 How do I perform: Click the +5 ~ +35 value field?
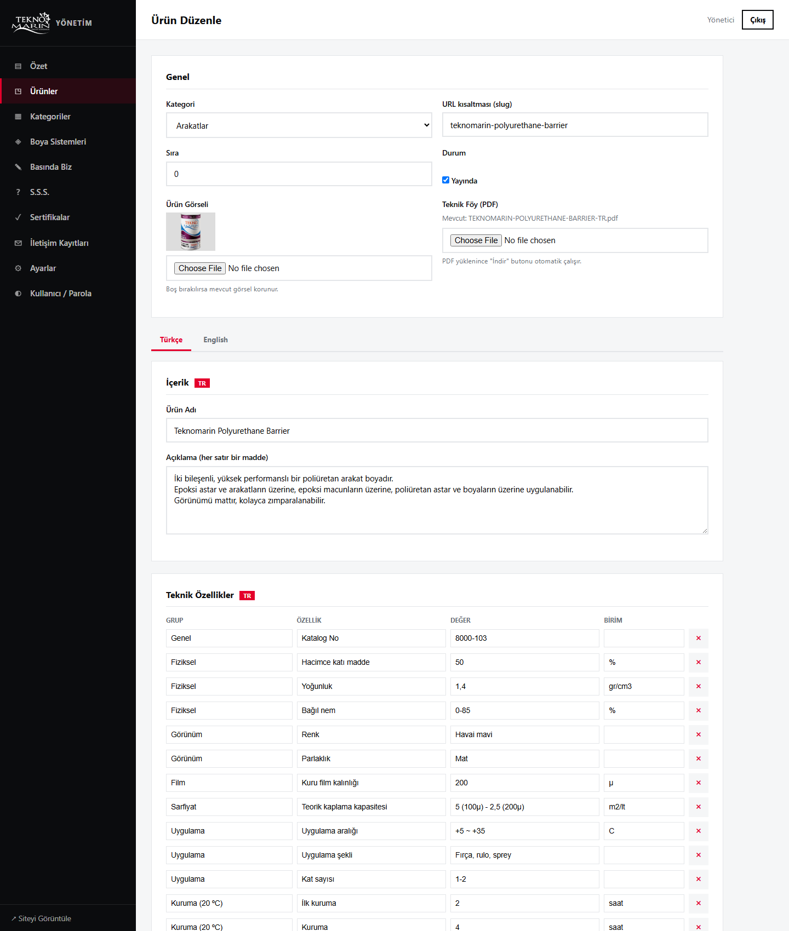point(525,831)
